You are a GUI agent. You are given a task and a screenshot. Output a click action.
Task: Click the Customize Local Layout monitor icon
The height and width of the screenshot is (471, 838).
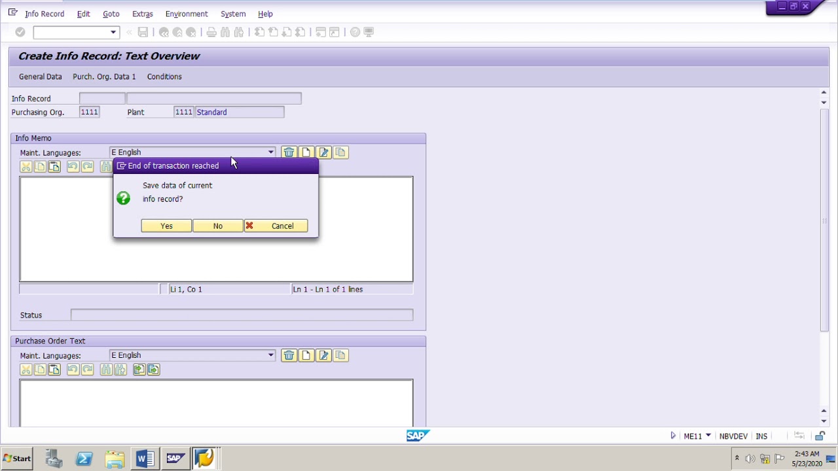click(x=369, y=32)
